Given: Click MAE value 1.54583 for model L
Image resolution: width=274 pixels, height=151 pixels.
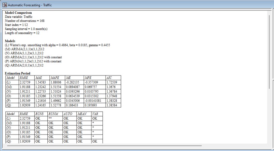Looking at the screenshot, I should [41, 82].
